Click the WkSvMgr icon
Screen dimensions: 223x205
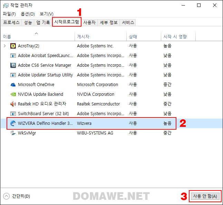point(13,133)
